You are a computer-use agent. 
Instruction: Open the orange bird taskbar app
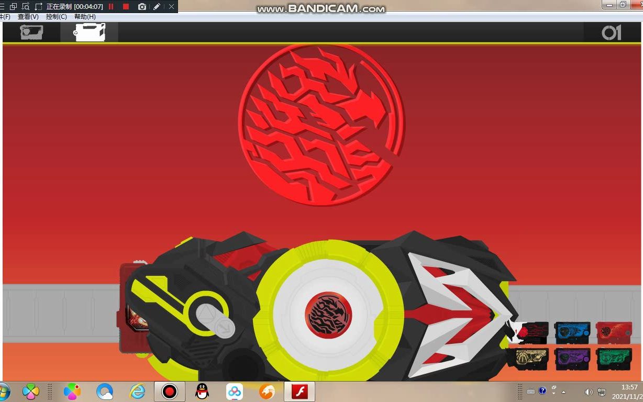267,391
